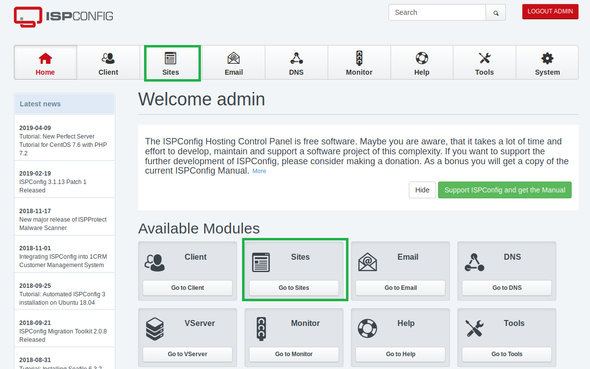This screenshot has width=590, height=369.
Task: Click the Monitor server icon in the navigation
Action: 359,58
